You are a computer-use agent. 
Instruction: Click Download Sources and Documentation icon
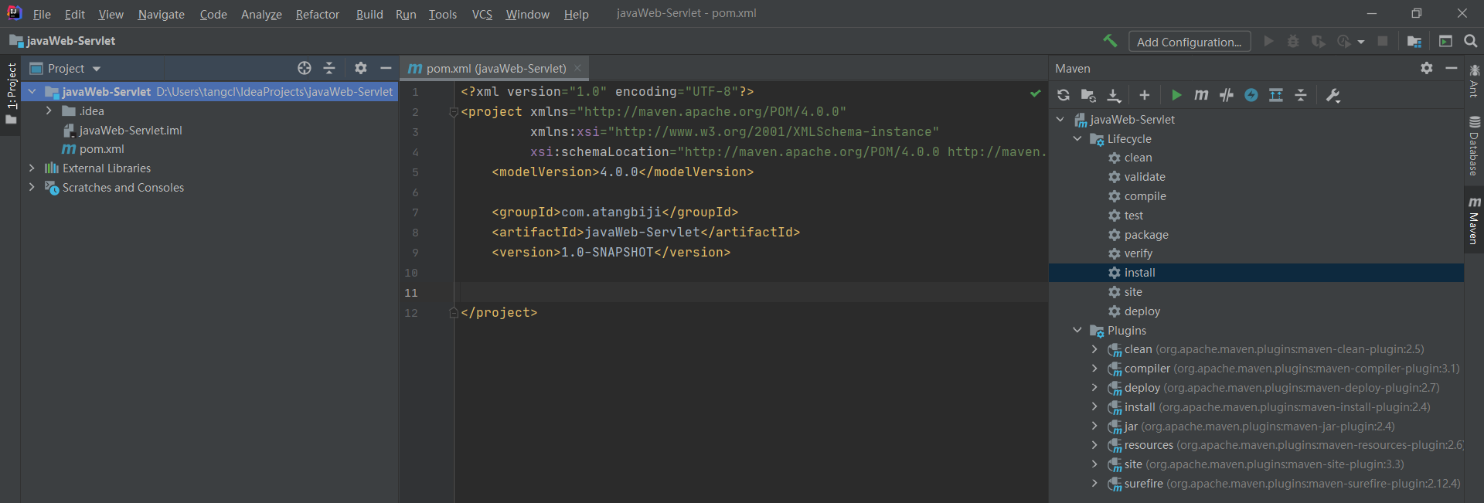click(1114, 95)
